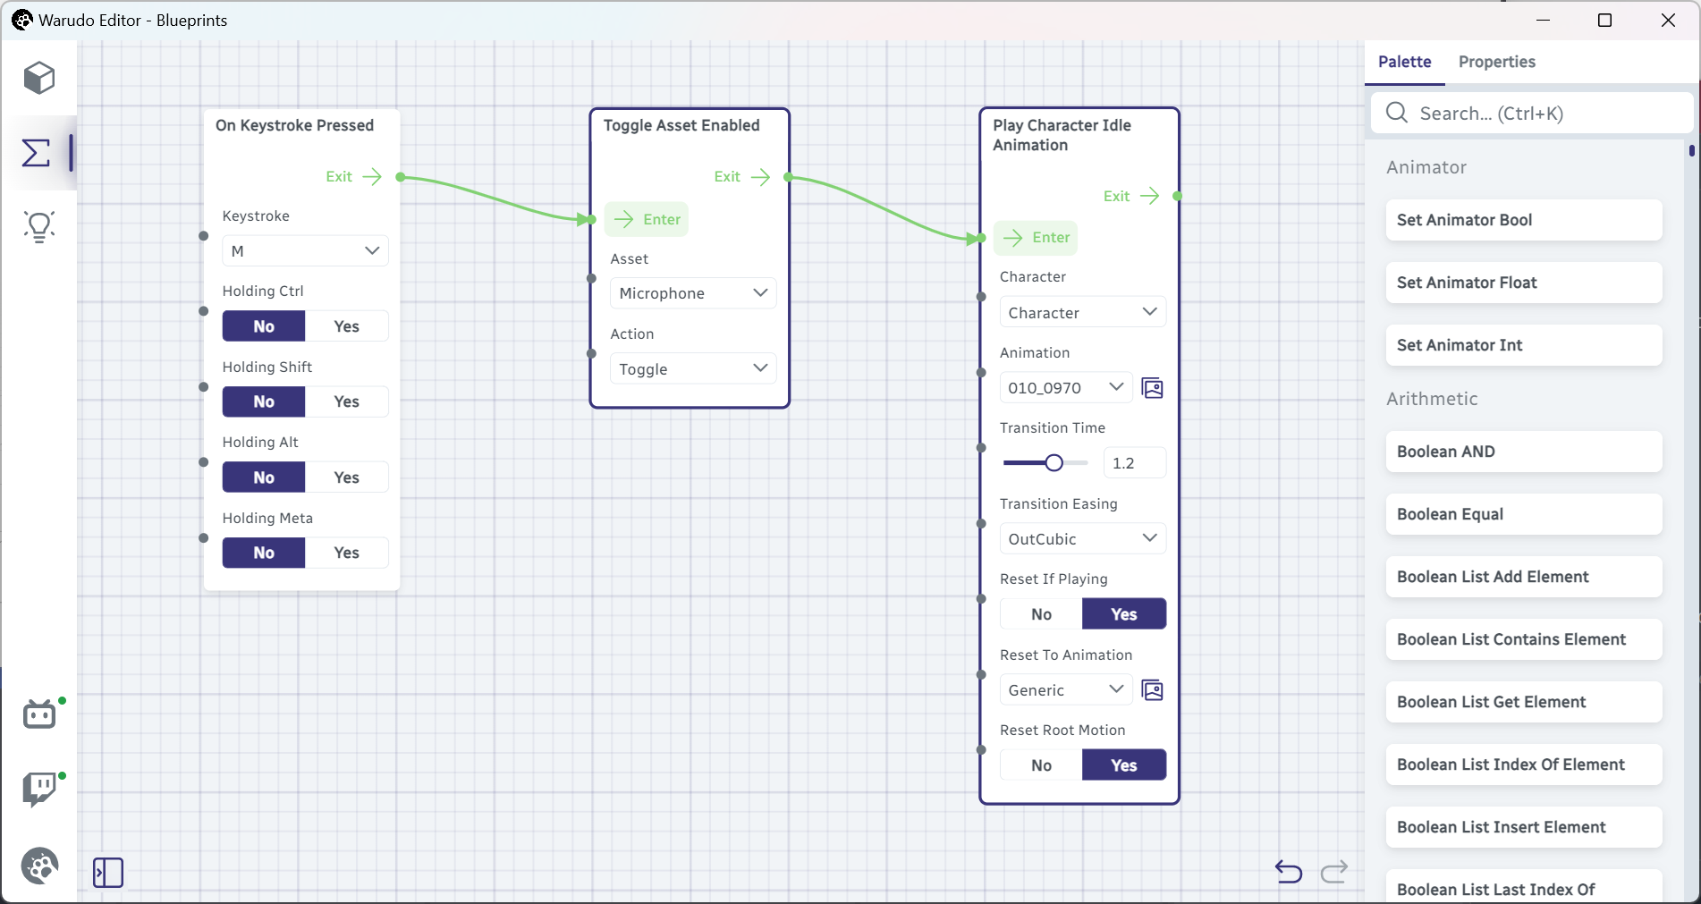Image resolution: width=1701 pixels, height=904 pixels.
Task: Click the Keystroke input port dot
Action: point(204,236)
